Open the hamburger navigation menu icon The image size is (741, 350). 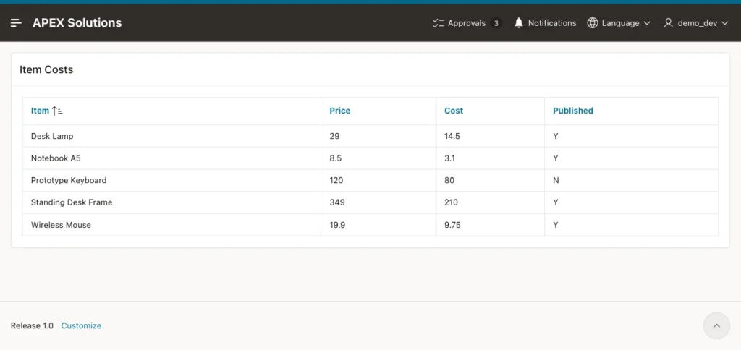(x=16, y=22)
